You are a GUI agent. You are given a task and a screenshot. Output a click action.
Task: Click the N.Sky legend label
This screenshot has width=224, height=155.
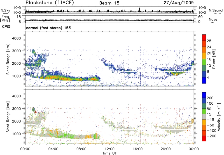coord(5,10)
